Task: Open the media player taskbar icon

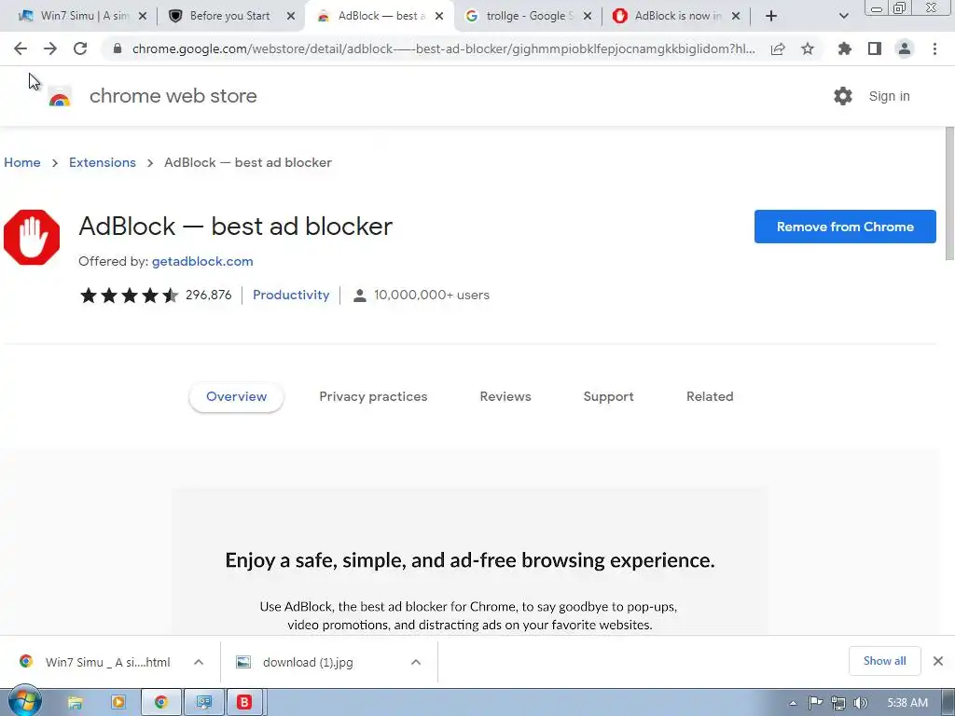Action: 118,702
